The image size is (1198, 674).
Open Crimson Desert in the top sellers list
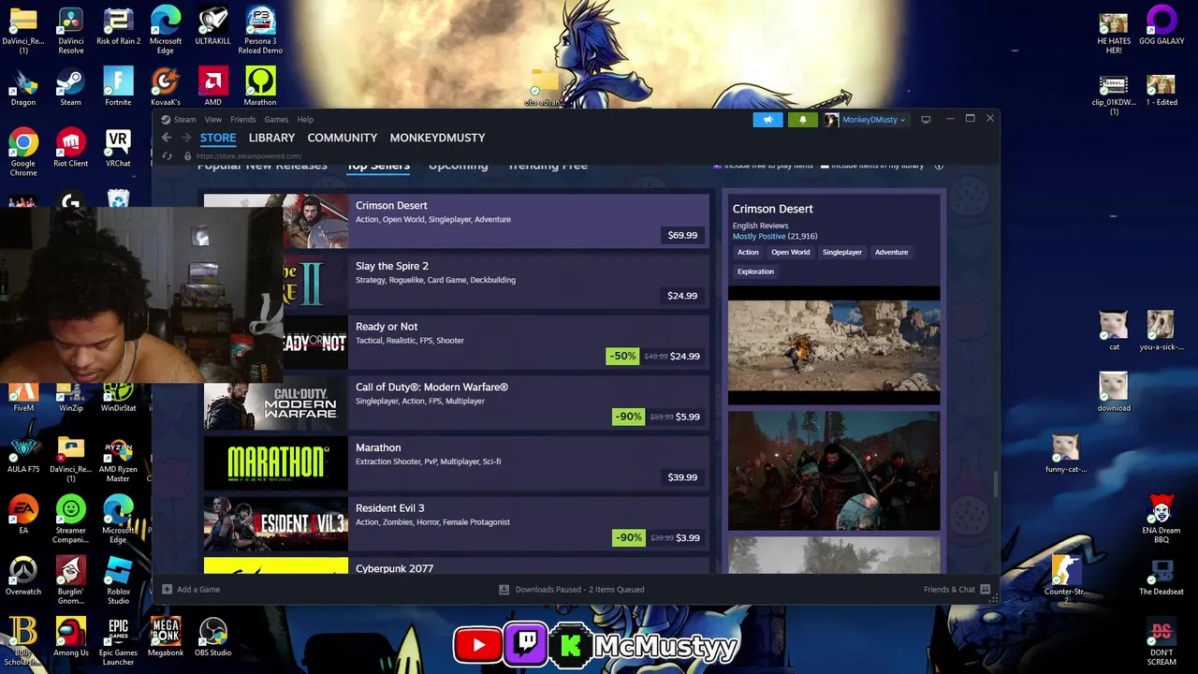click(x=457, y=221)
